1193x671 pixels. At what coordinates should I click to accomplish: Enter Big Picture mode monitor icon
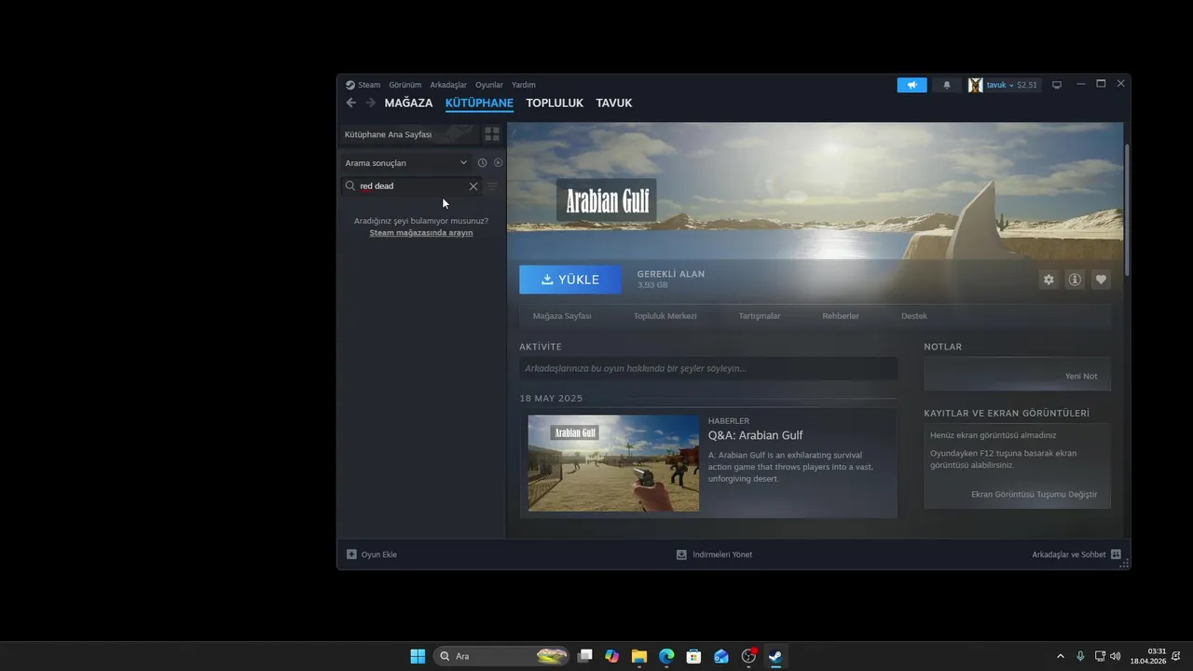click(x=1057, y=85)
